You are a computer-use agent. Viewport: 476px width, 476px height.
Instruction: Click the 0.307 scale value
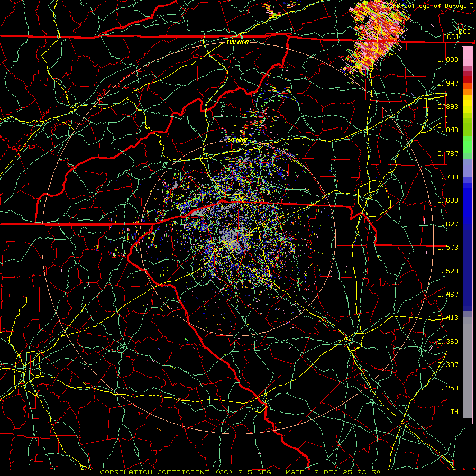click(x=448, y=365)
